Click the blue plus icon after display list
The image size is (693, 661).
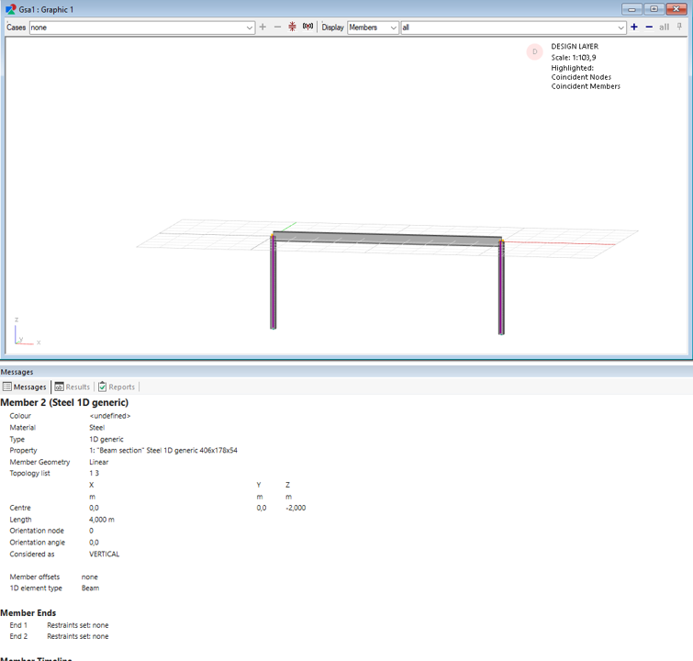634,28
